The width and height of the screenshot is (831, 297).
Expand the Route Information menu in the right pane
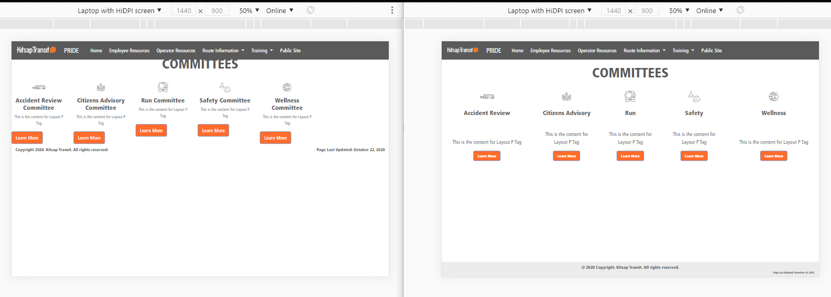pyautogui.click(x=644, y=51)
